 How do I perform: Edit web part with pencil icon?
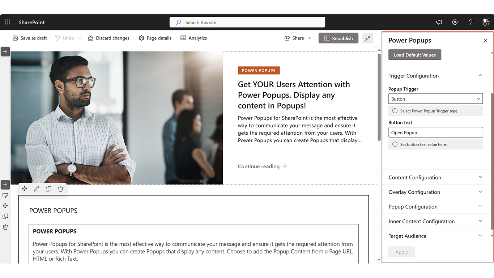[37, 189]
